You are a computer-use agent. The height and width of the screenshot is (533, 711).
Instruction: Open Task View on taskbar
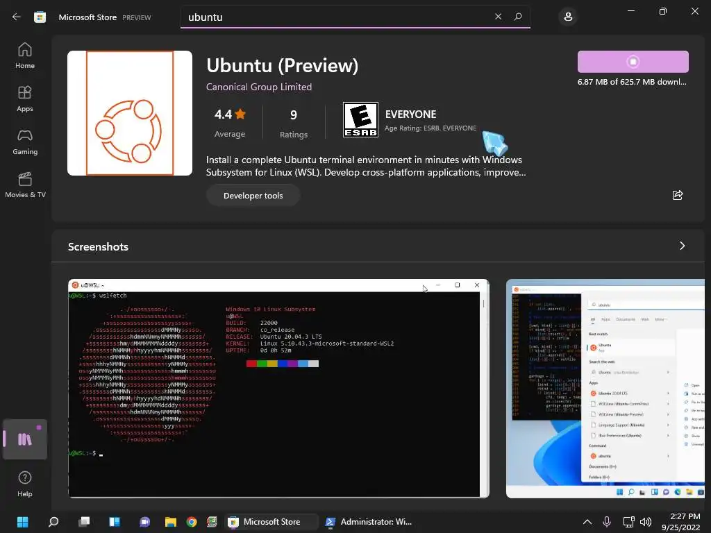[x=84, y=522]
